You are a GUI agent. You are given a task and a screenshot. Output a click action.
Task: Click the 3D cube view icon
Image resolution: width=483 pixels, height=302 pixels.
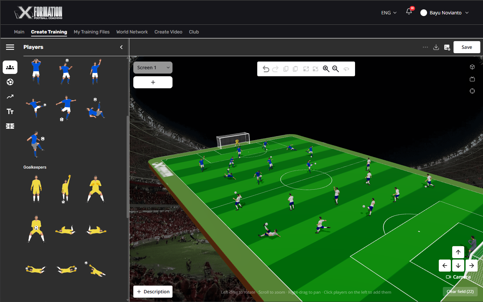point(472,67)
